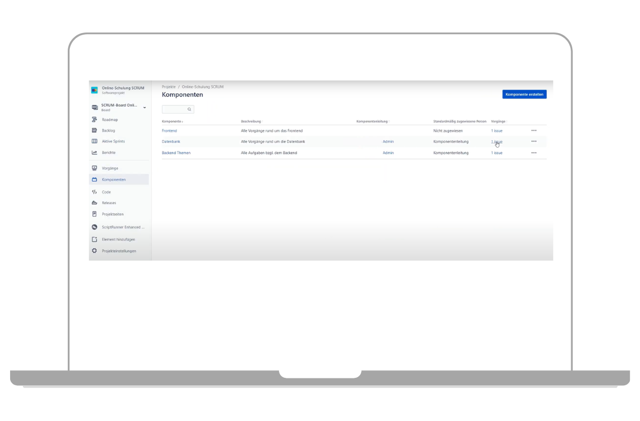This screenshot has height=421, width=640.
Task: Click the Code icon in sidebar
Action: (94, 192)
